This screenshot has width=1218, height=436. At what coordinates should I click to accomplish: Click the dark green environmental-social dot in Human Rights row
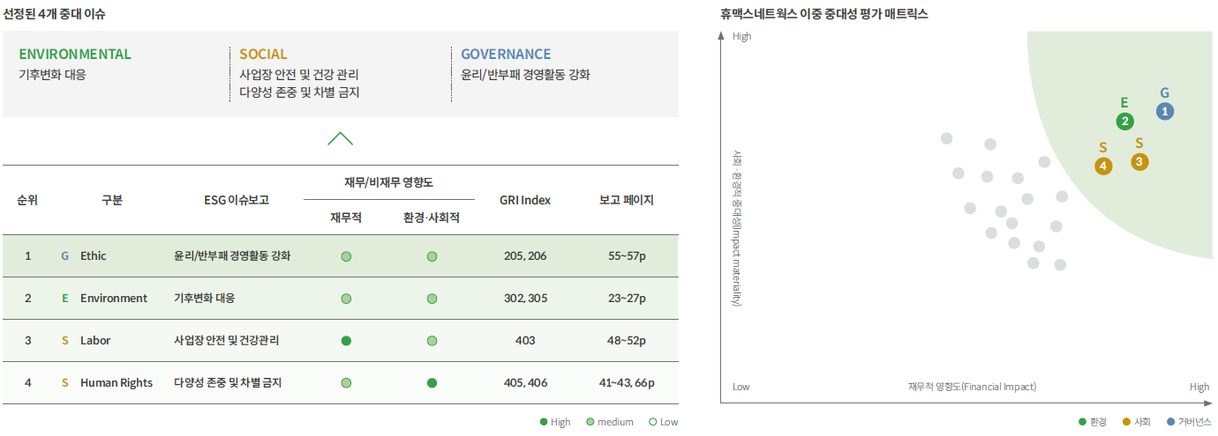[432, 383]
